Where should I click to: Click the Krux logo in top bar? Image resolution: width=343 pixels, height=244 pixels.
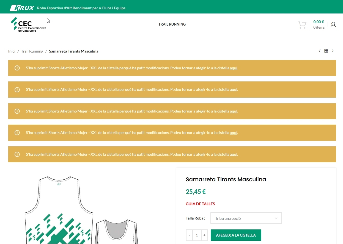pyautogui.click(x=22, y=8)
